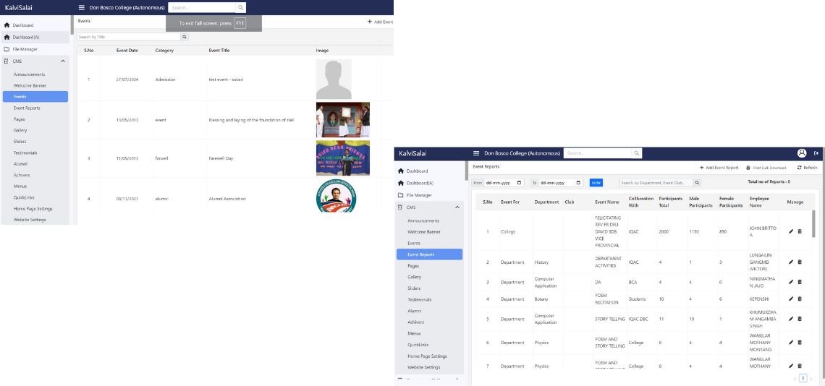Click the logout icon beside the profile avatar
The height and width of the screenshot is (386, 825).
point(816,153)
